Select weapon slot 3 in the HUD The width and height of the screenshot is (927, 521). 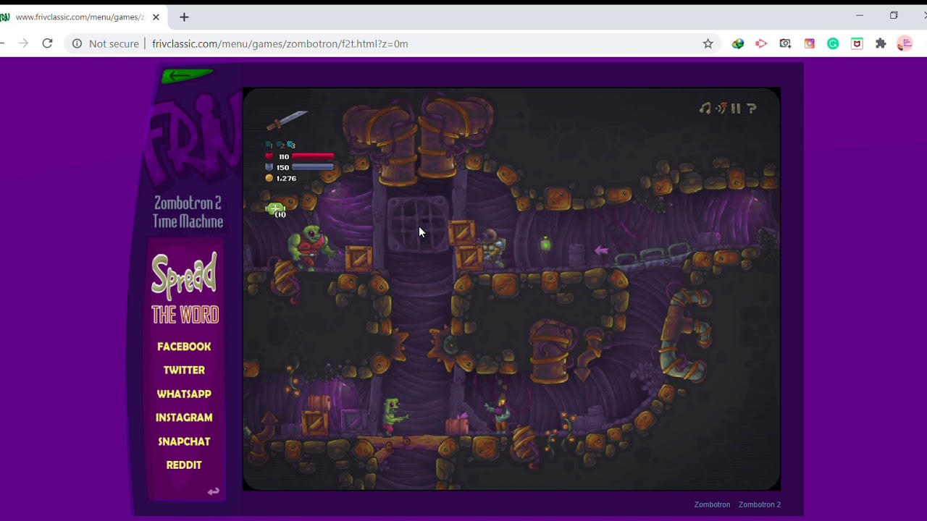(291, 145)
